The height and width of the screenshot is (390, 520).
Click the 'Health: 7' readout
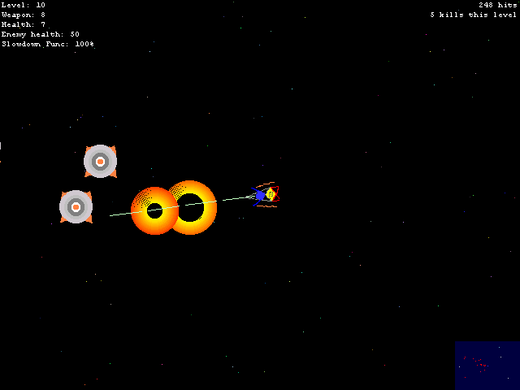(x=24, y=24)
